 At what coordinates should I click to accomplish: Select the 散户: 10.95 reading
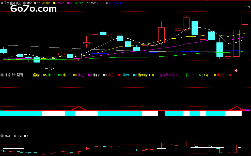pos(193,75)
